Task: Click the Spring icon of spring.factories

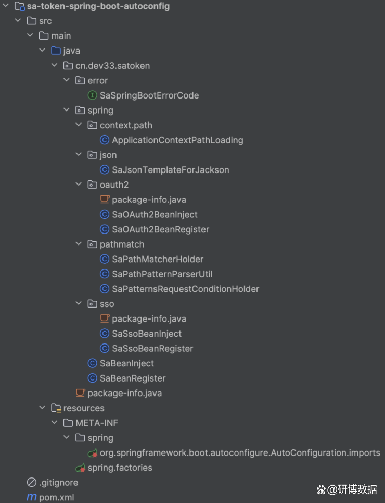Action: pyautogui.click(x=81, y=468)
